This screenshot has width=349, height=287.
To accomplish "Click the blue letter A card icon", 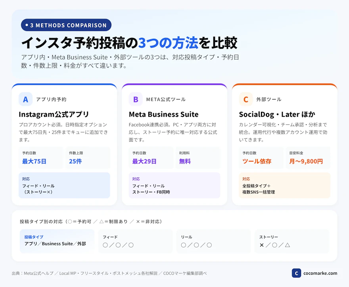I will point(26,99).
